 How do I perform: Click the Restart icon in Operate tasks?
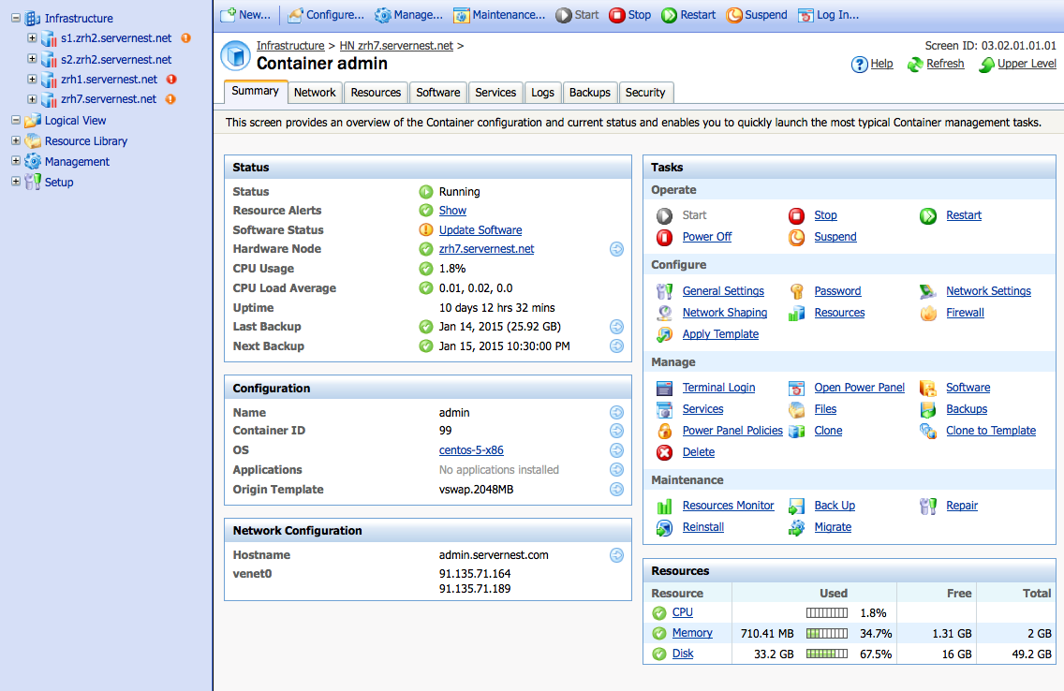[x=928, y=215]
